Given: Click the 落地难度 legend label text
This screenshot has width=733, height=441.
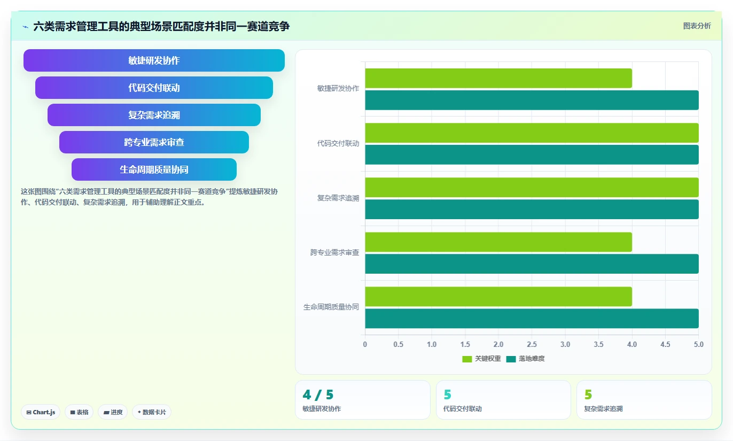Looking at the screenshot, I should 532,359.
